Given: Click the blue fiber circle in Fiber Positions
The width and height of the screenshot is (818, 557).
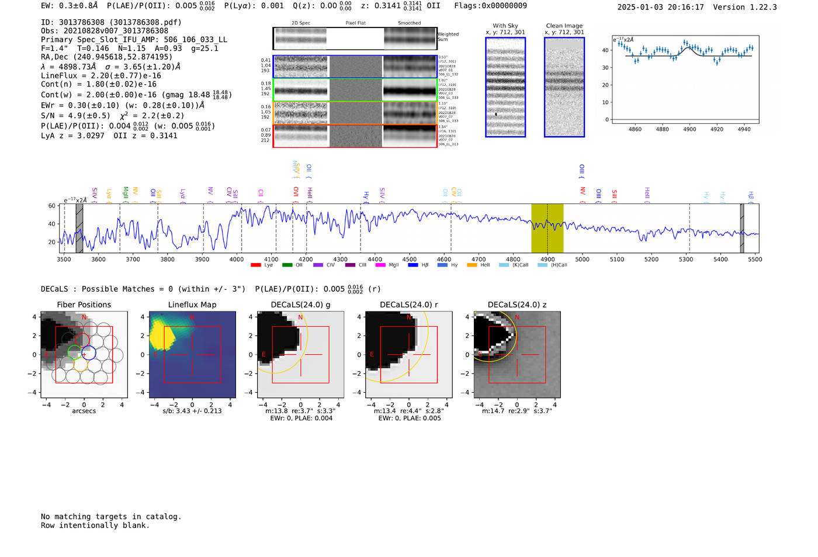Looking at the screenshot, I should tap(88, 352).
